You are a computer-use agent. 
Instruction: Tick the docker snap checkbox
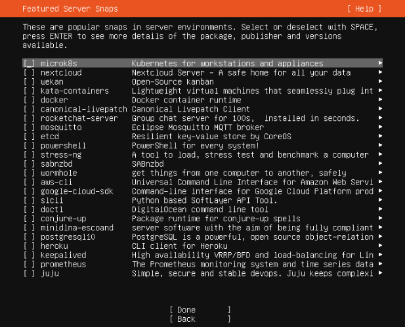(29, 100)
